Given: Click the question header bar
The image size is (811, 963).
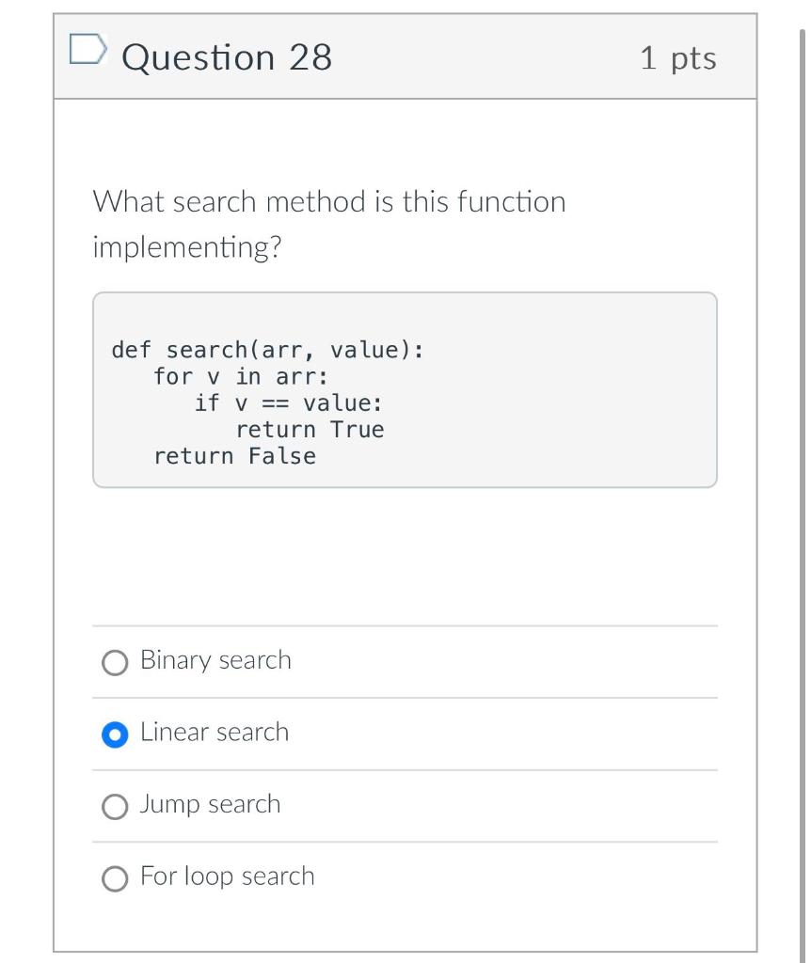Looking at the screenshot, I should pyautogui.click(x=405, y=56).
